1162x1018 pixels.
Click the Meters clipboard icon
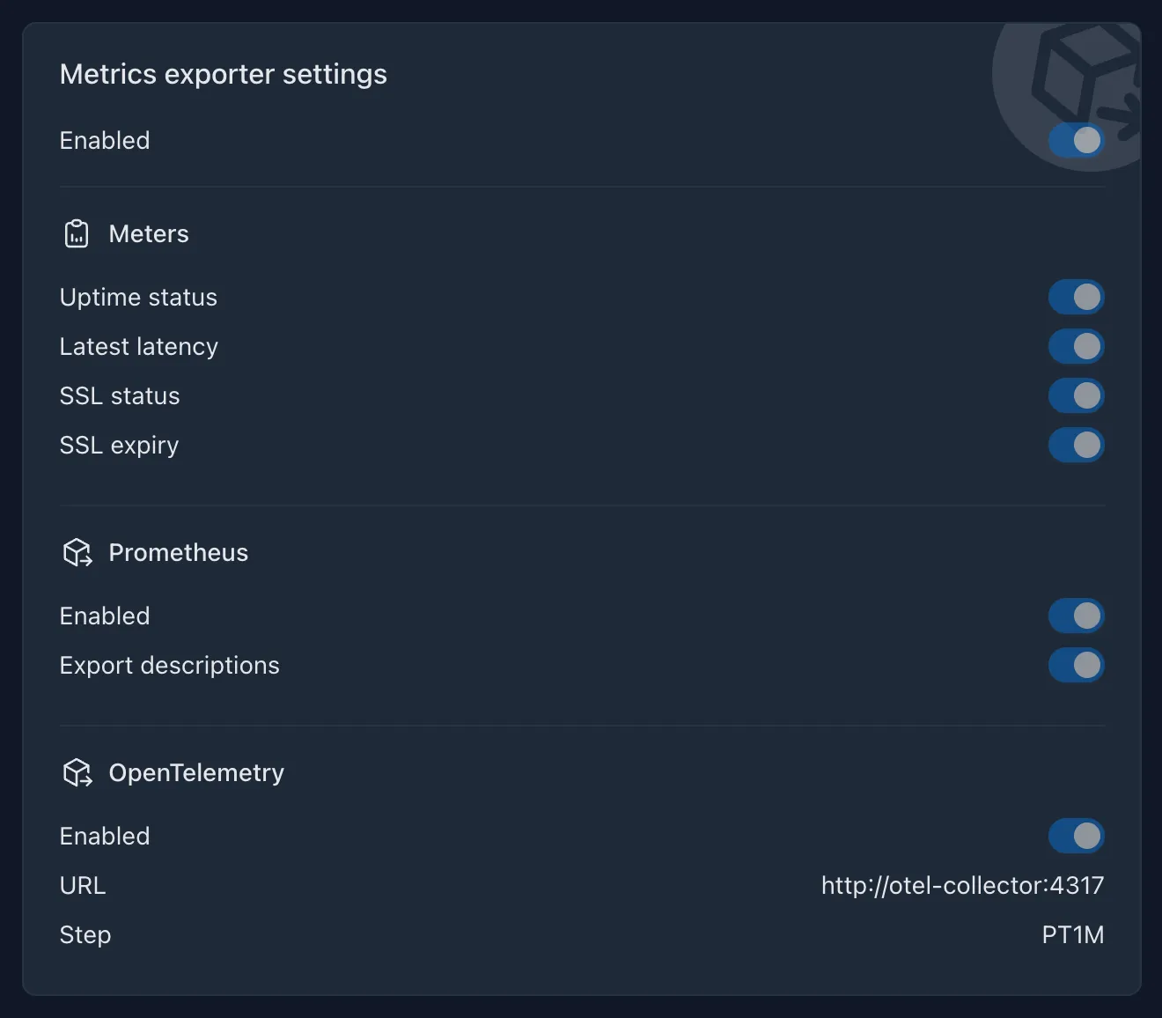pyautogui.click(x=77, y=234)
